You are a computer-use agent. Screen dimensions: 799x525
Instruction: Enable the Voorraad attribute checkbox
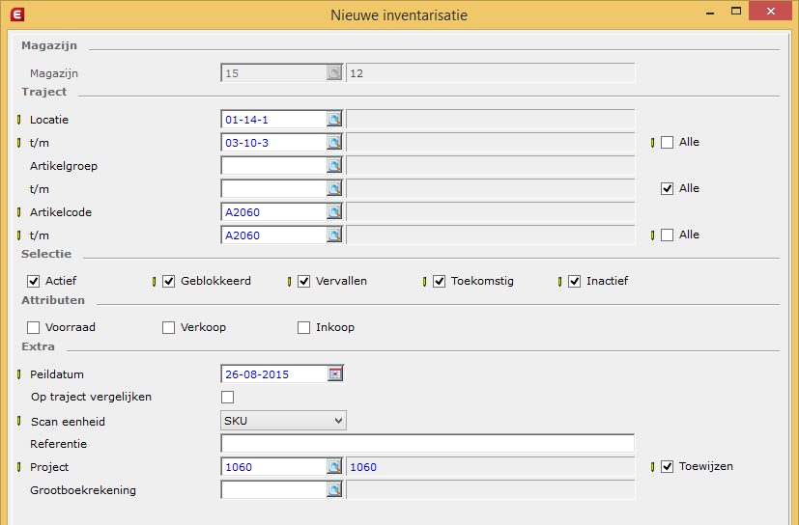[33, 327]
